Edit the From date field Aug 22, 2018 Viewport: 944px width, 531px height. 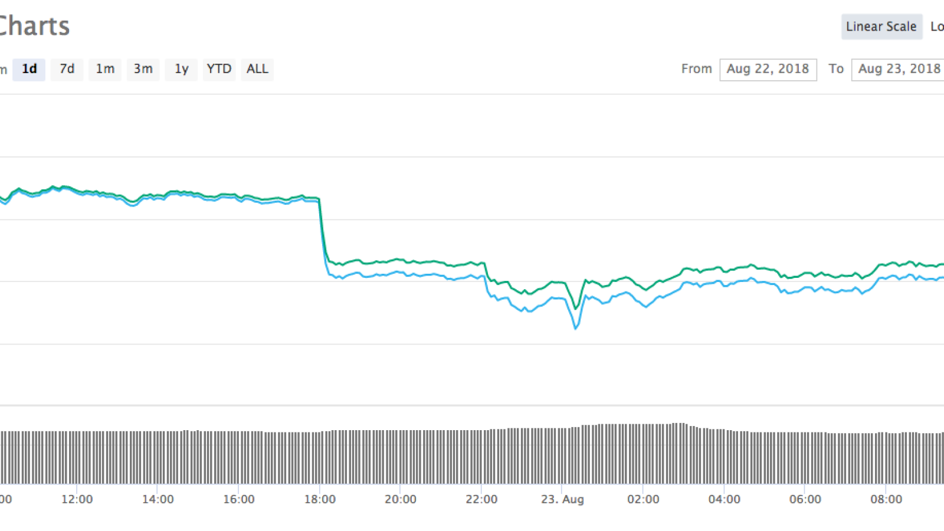768,69
